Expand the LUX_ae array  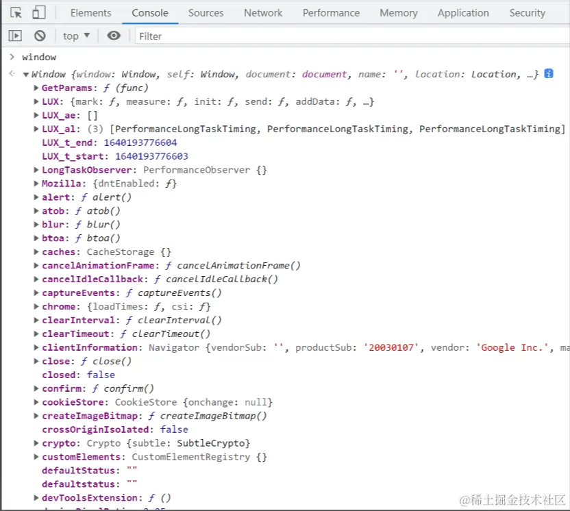[36, 115]
